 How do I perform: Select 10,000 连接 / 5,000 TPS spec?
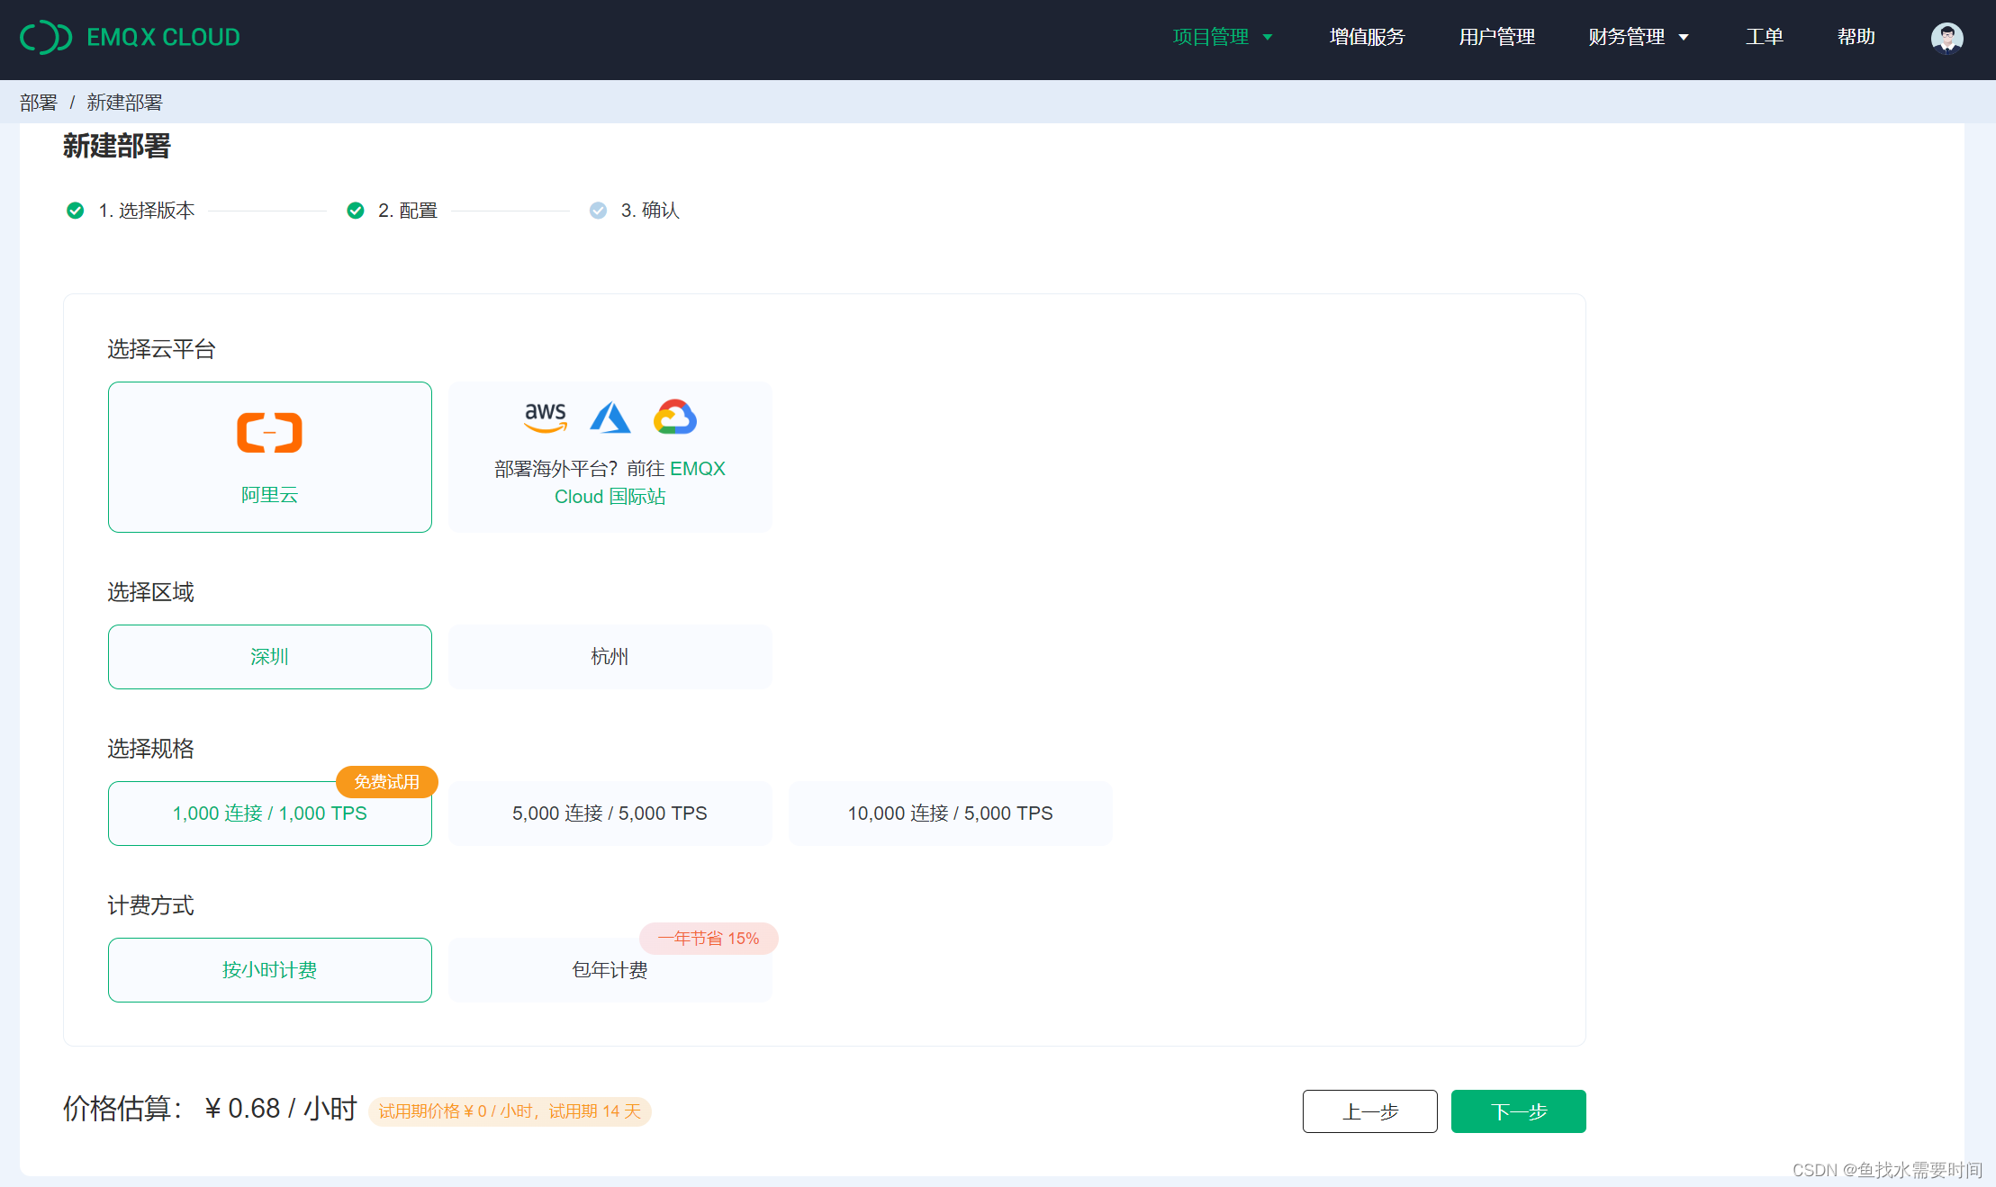coord(950,814)
